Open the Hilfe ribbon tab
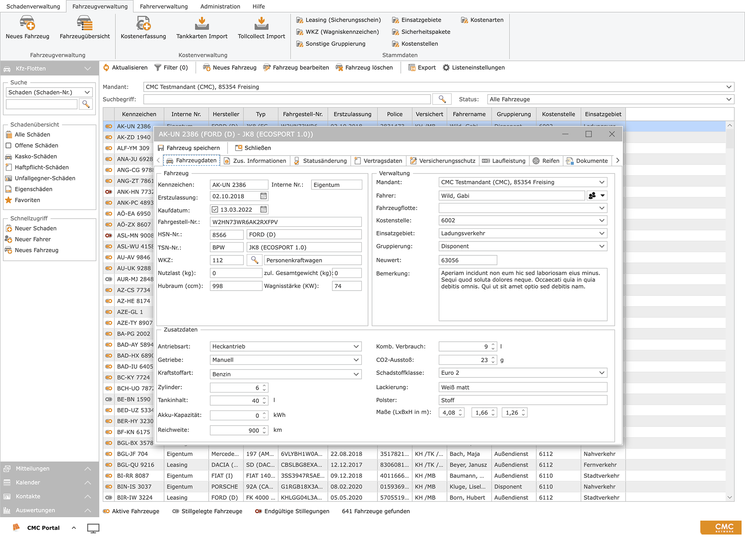Screen dimensions: 745x537 pos(259,6)
